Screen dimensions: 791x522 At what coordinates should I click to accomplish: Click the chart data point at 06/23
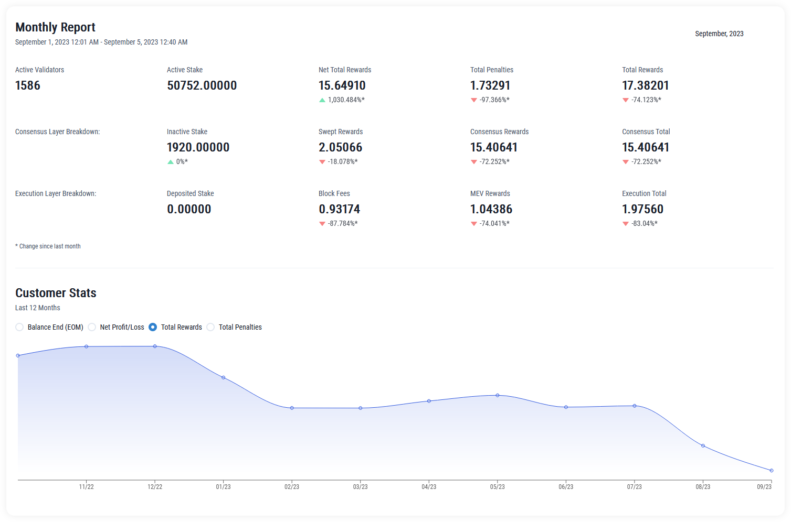(x=566, y=407)
